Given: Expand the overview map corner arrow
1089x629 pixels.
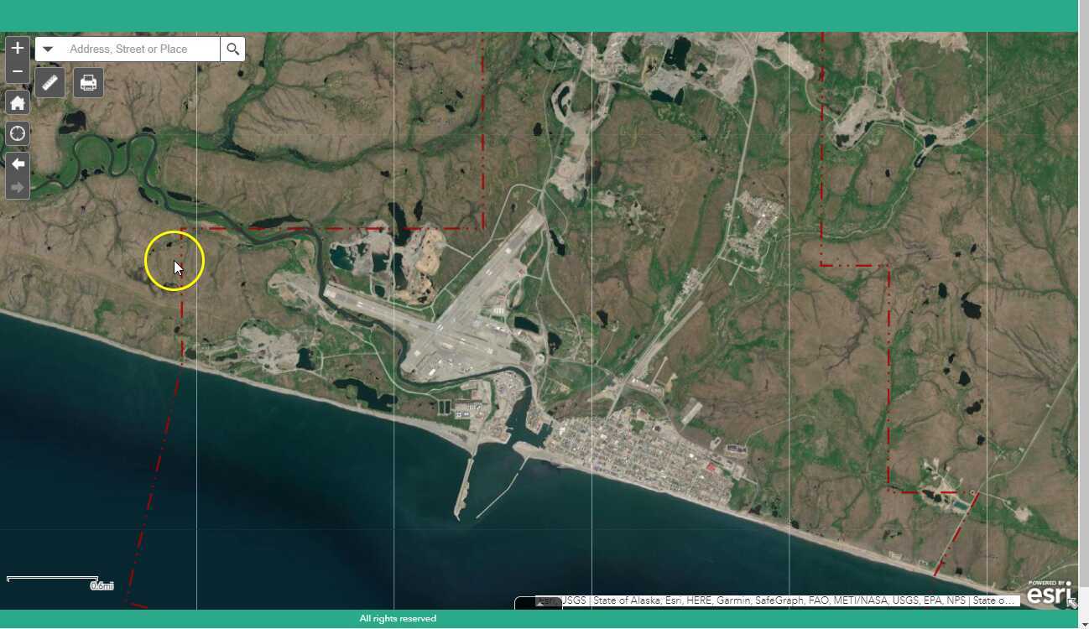Looking at the screenshot, I should coord(1071,602).
